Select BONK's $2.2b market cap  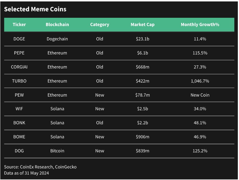(x=143, y=123)
